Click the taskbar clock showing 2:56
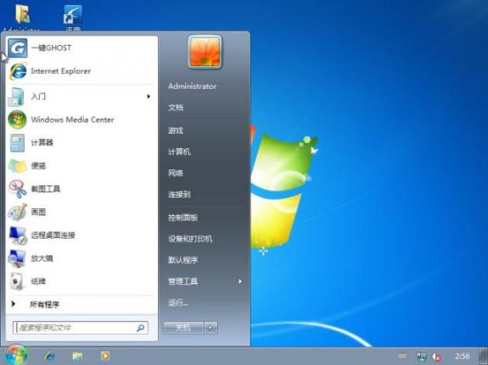 pos(463,357)
